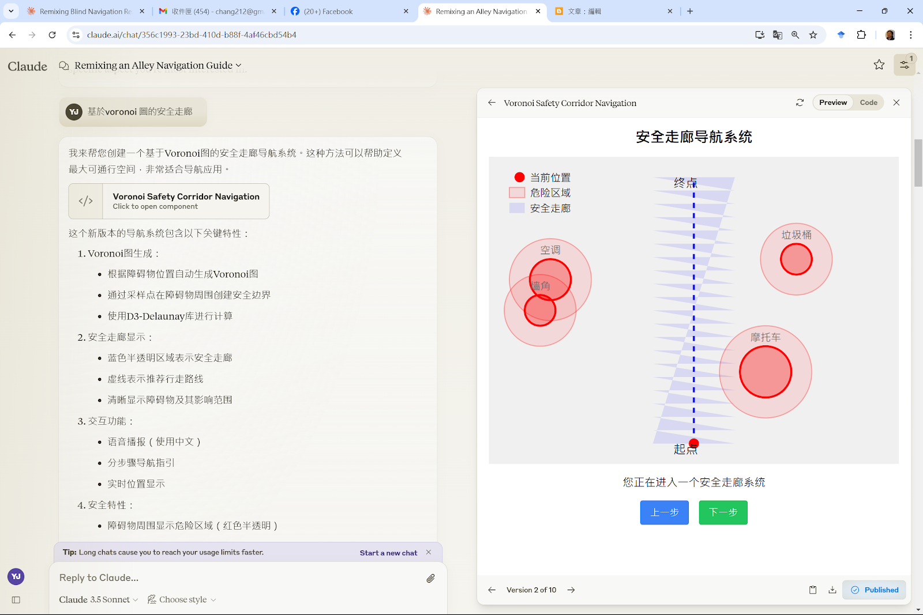The height and width of the screenshot is (615, 923).
Task: Click the zoom magnifier icon in address bar
Action: coord(796,35)
